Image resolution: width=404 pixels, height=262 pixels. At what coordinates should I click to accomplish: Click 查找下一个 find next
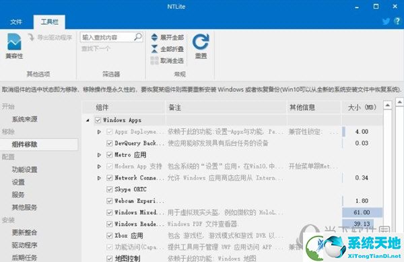click(x=96, y=48)
